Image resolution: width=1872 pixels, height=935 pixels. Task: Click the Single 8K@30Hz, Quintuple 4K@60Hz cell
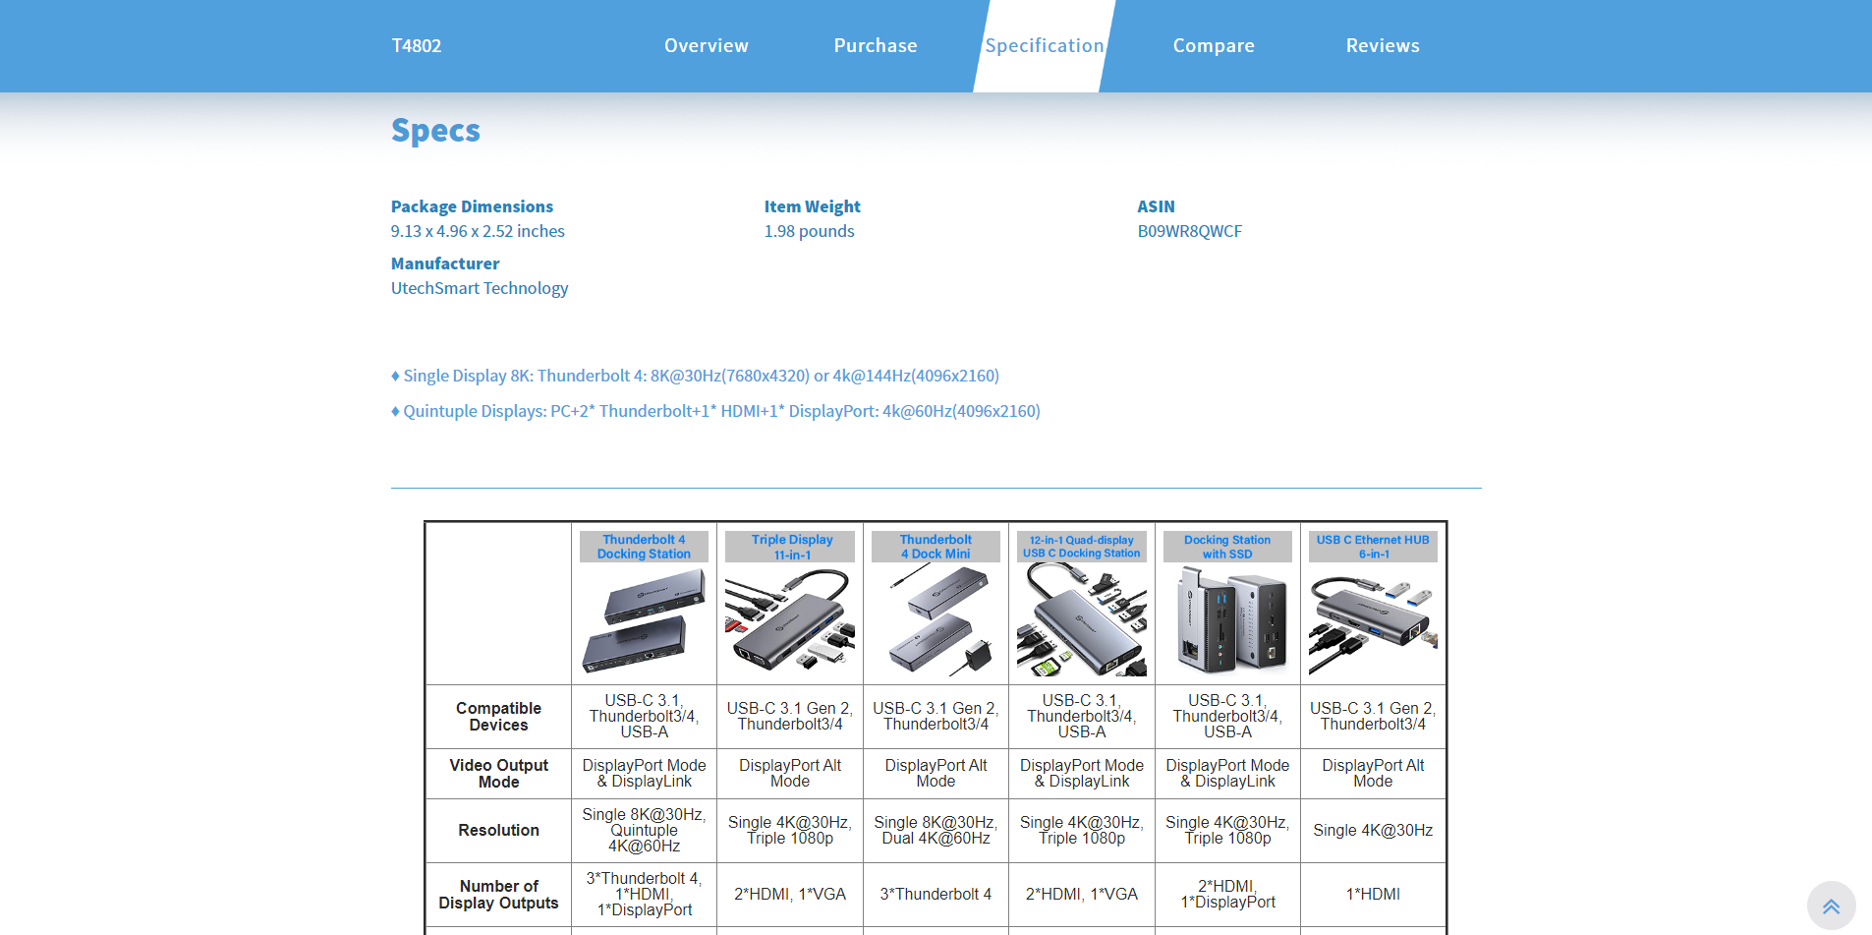click(644, 831)
